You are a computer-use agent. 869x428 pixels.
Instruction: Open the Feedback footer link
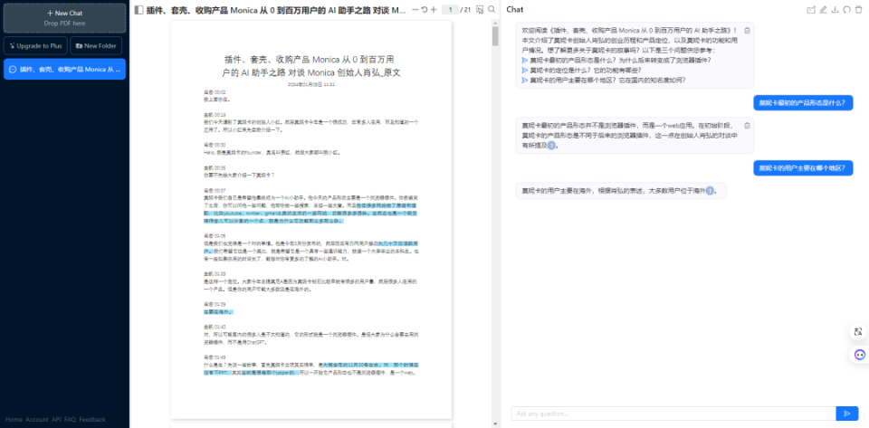[x=92, y=420]
